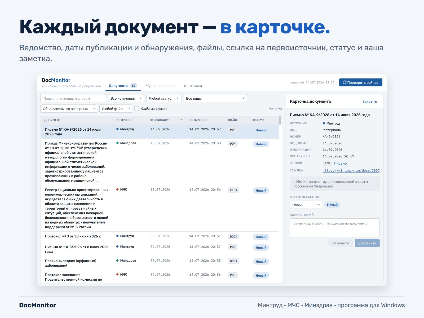The width and height of the screenshot is (424, 318).
Task: Click the Отменить button
Action: (341, 243)
